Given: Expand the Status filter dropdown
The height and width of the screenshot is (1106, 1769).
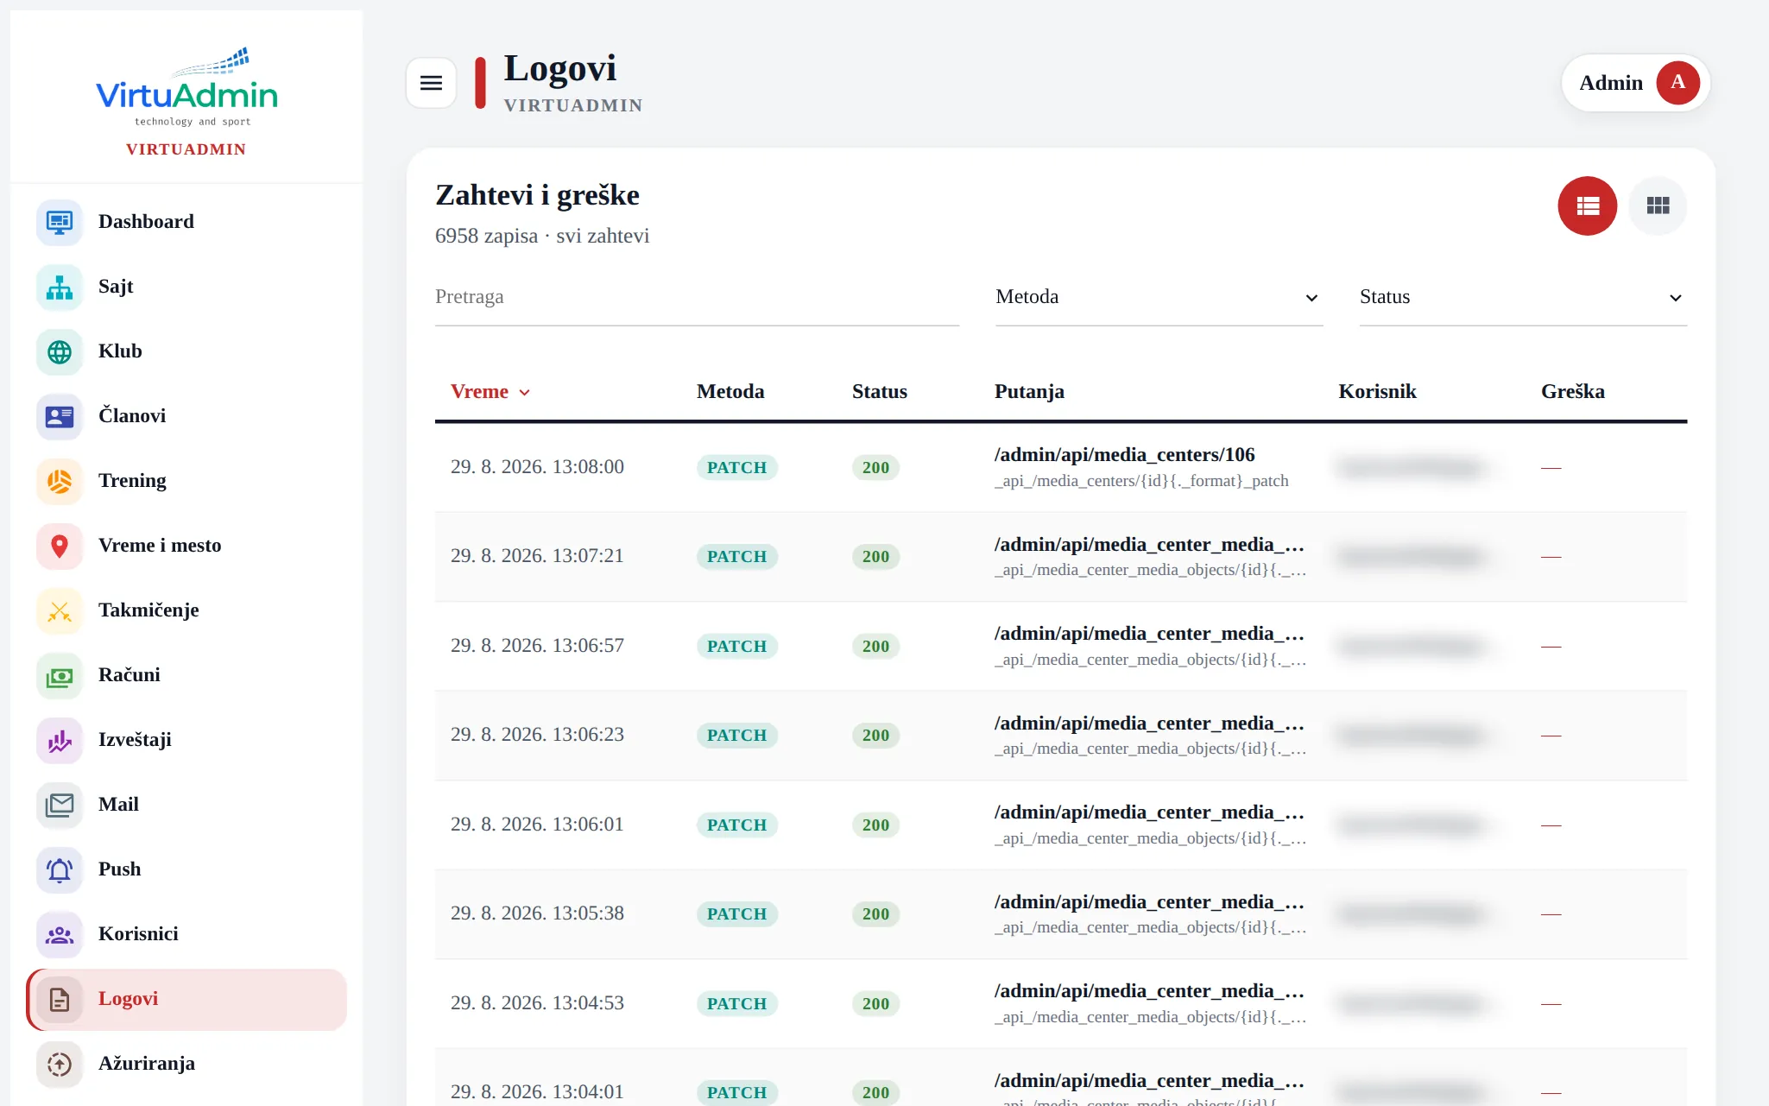Looking at the screenshot, I should tap(1523, 297).
